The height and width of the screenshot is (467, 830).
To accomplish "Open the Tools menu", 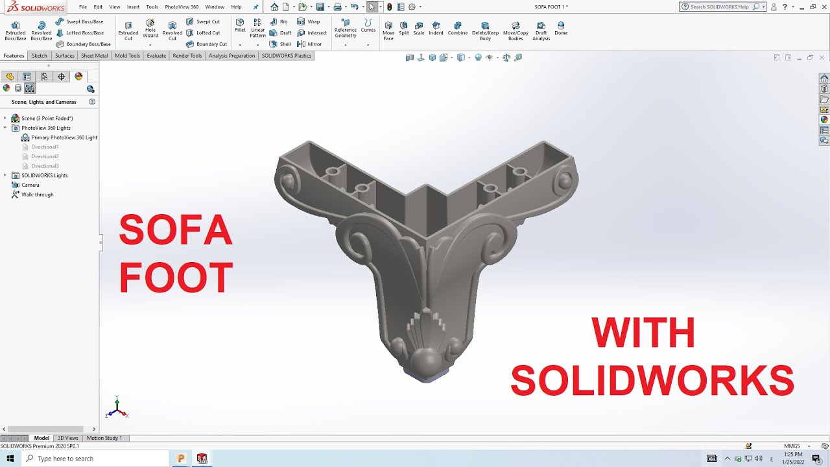I will pyautogui.click(x=152, y=7).
